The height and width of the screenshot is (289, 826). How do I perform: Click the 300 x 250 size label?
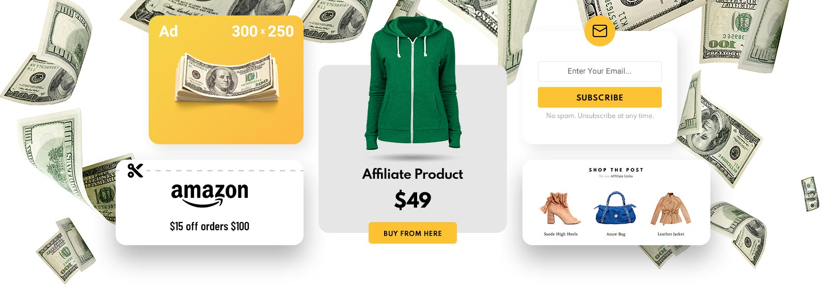click(x=262, y=31)
